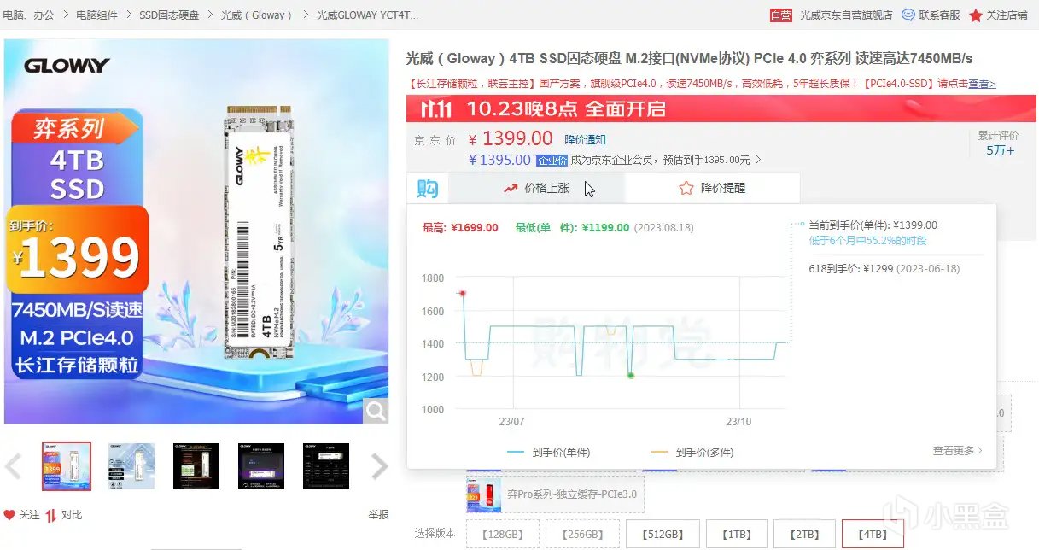Click the 关注店铺 star icon
Image resolution: width=1039 pixels, height=550 pixels.
tap(976, 15)
